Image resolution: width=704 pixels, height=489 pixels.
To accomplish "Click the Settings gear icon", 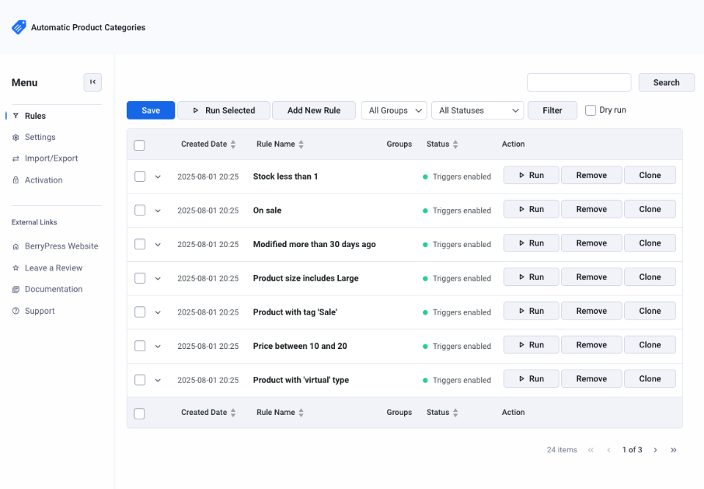I will tap(17, 137).
